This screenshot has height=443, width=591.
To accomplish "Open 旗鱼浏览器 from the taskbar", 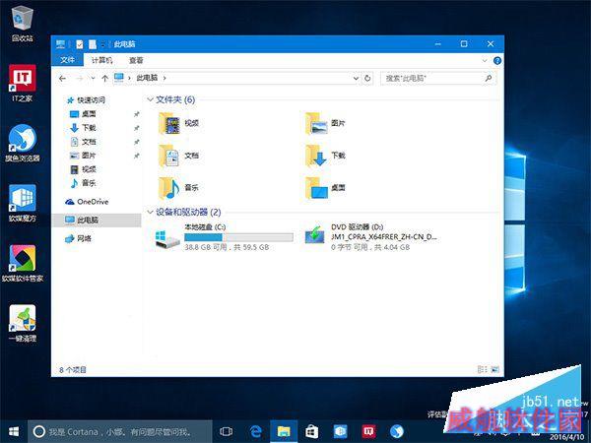I will coord(397,431).
